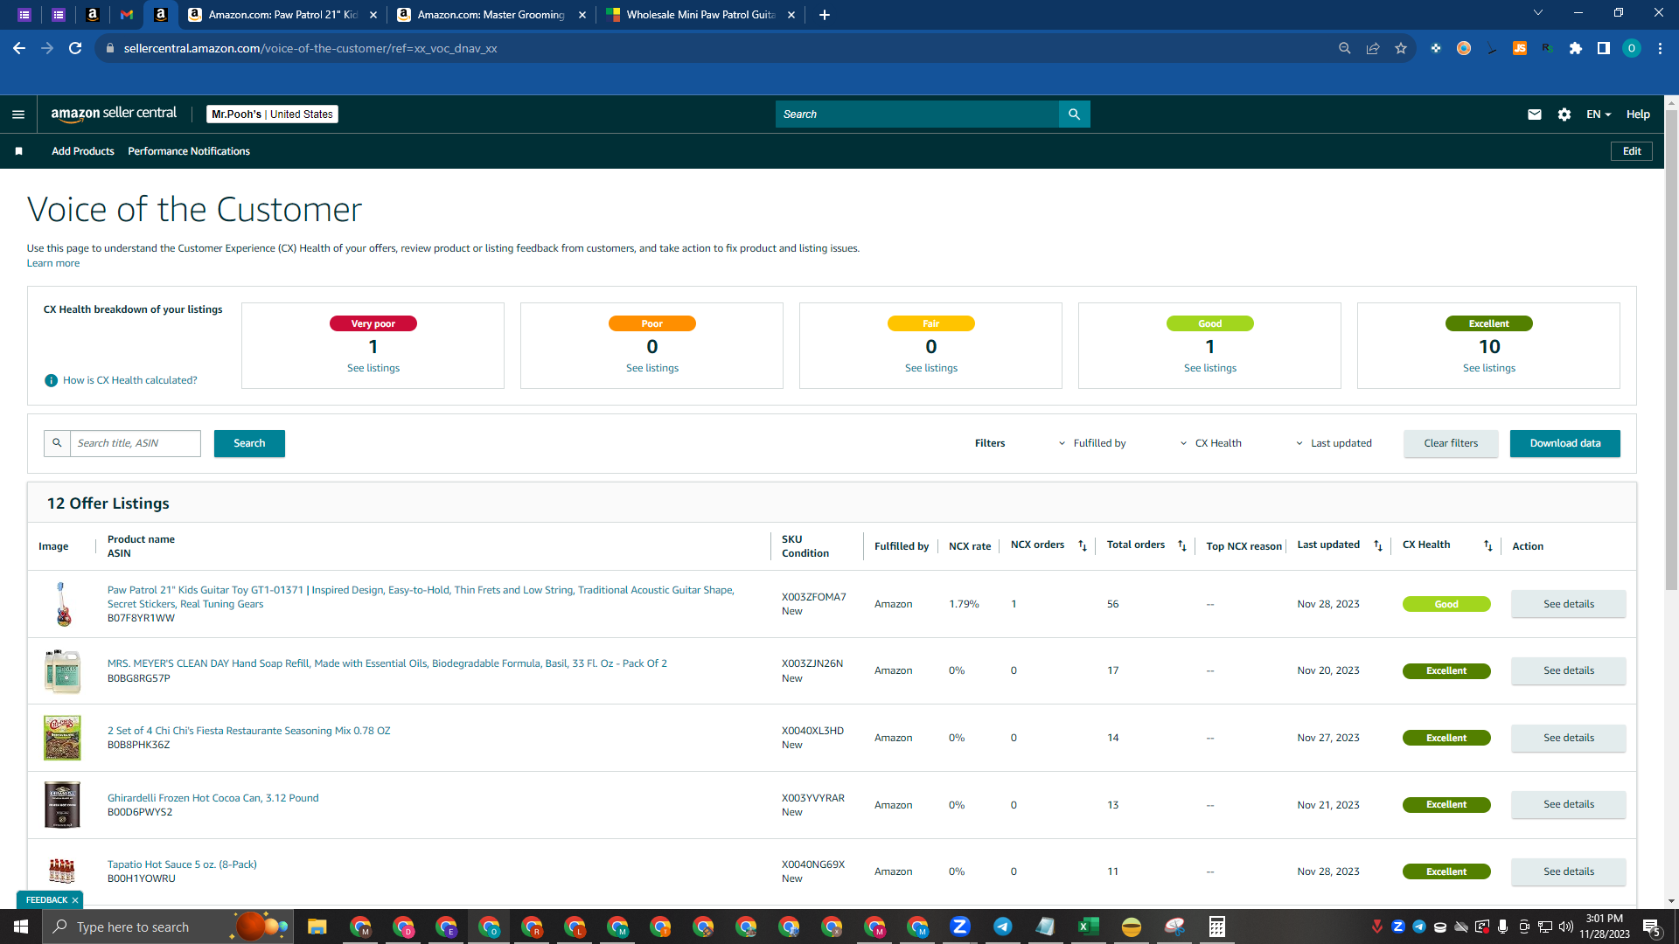Open the Chrome profile avatar
Image resolution: width=1679 pixels, height=944 pixels.
coord(1632,48)
